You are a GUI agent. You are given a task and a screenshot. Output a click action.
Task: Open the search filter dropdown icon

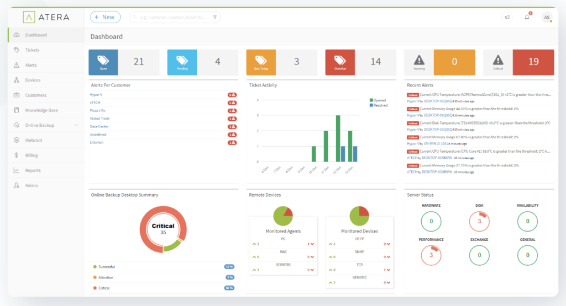click(215, 17)
